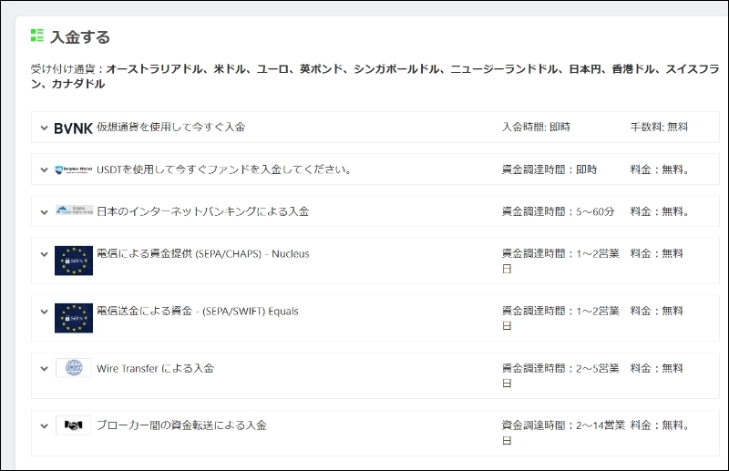Open 仮想通貨を使用して今すぐ入金 option
The height and width of the screenshot is (471, 729).
coord(170,127)
